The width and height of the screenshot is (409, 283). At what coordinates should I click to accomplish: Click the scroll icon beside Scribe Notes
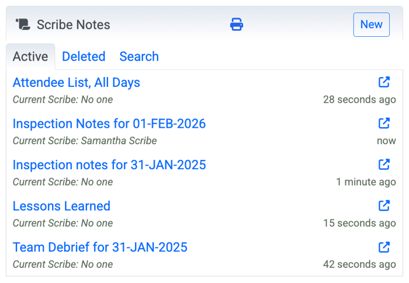point(23,25)
